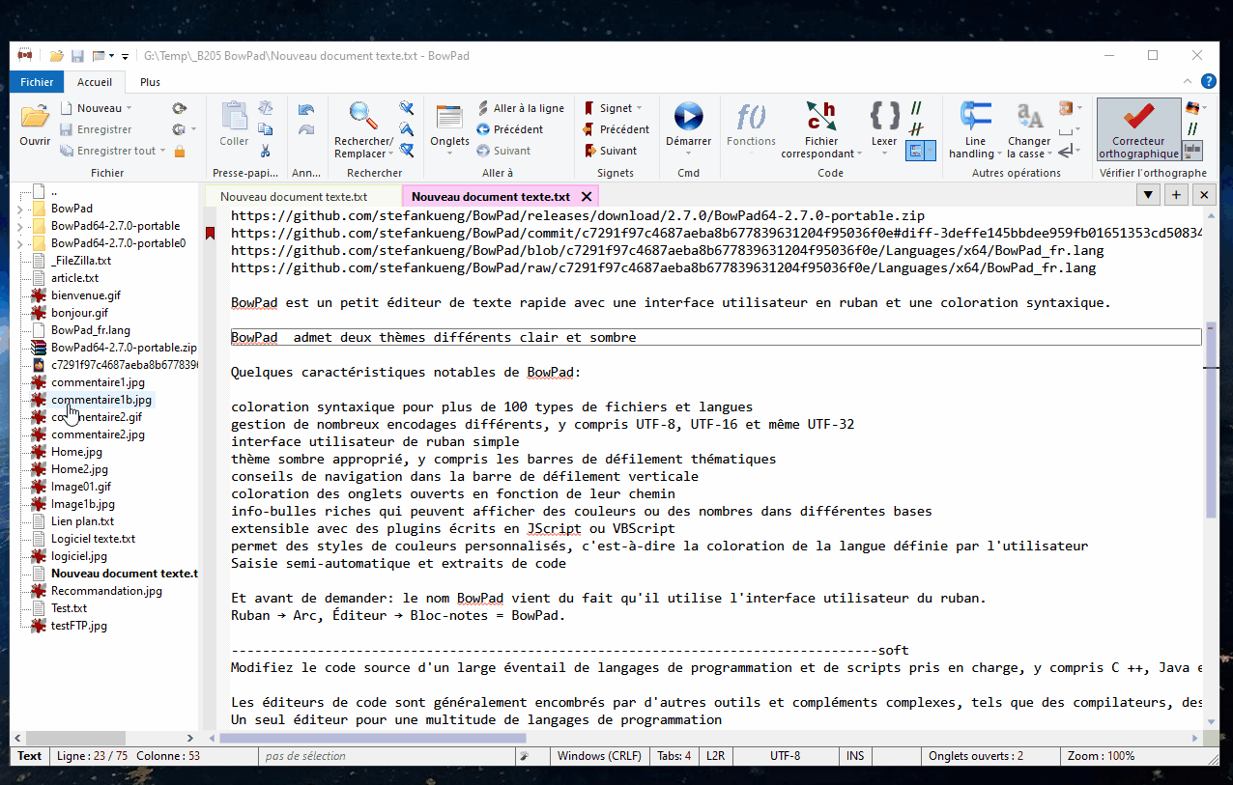The width and height of the screenshot is (1233, 785).
Task: Expand the BowPad folder in file tree
Action: 20,209
